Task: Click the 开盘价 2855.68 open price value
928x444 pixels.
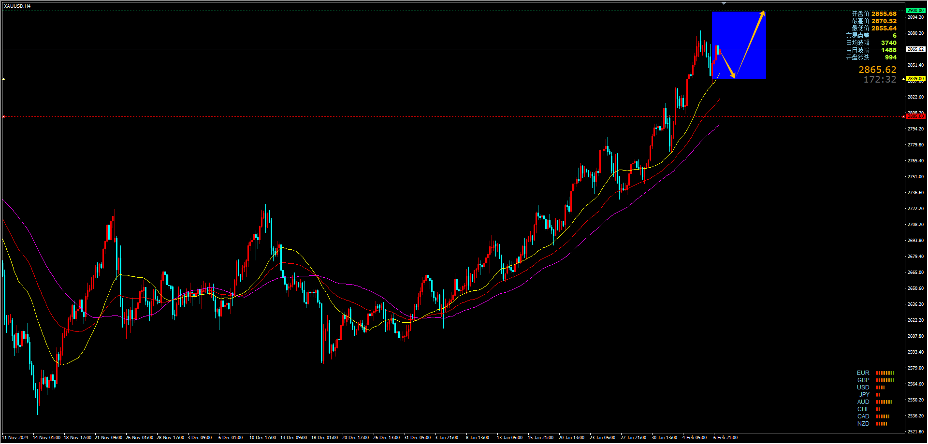Action: tap(884, 14)
